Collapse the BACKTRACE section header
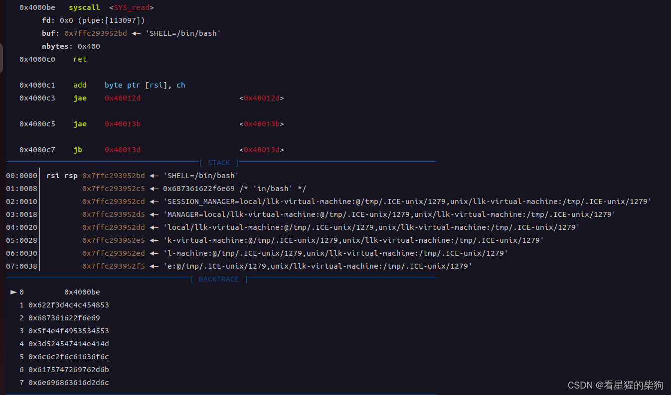This screenshot has height=395, width=671. (218, 279)
